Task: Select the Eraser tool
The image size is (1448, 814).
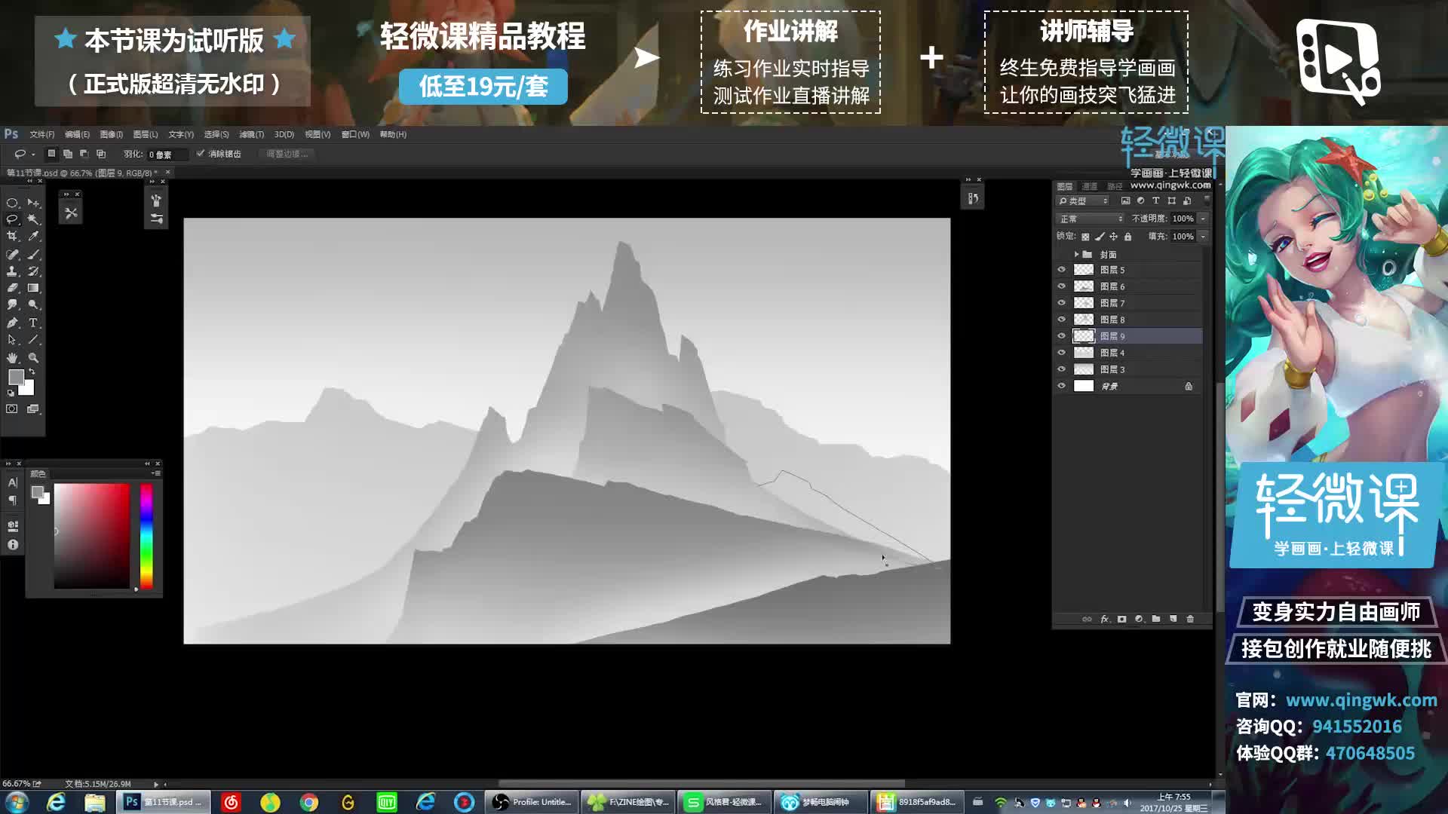Action: pos(12,288)
